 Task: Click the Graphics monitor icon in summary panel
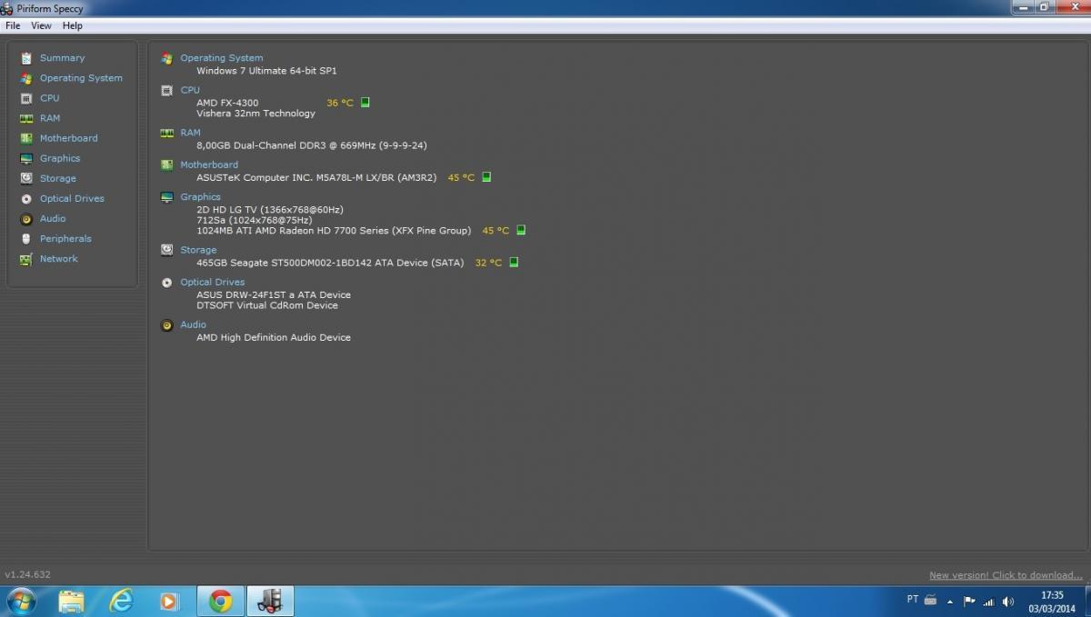[x=166, y=197]
